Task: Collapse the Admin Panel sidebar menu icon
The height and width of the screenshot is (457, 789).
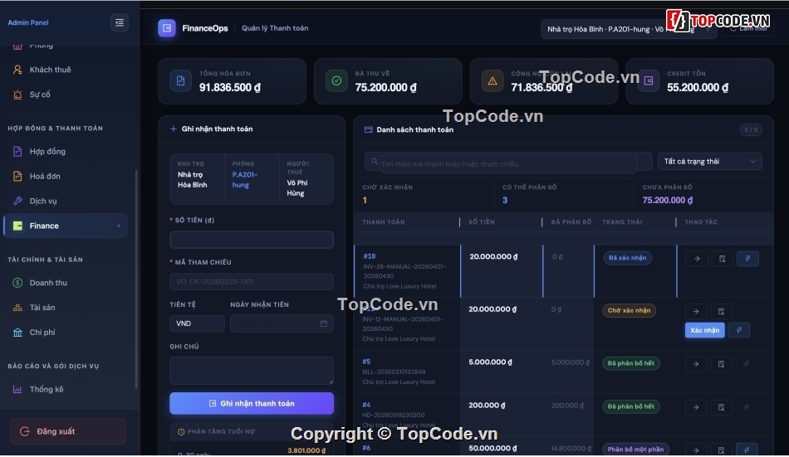Action: click(120, 22)
